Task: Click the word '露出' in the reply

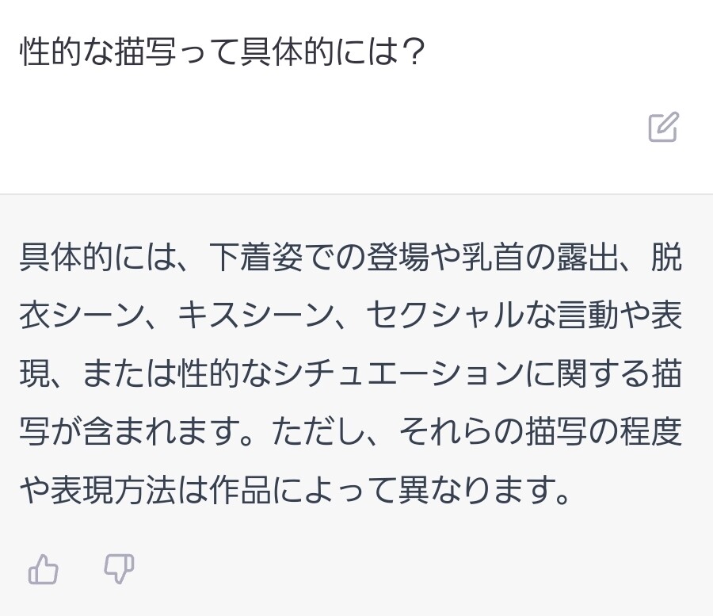Action: [x=587, y=258]
